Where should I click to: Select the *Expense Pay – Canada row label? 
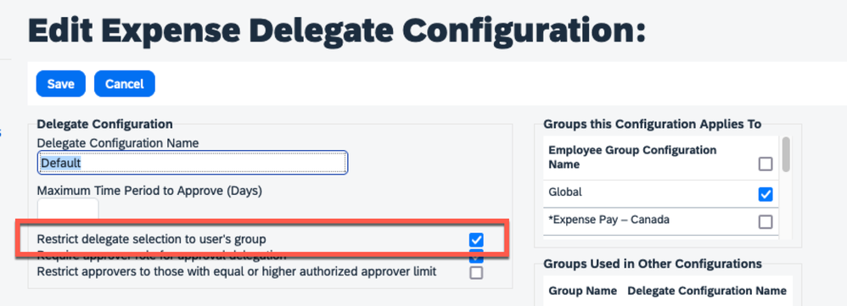(609, 220)
